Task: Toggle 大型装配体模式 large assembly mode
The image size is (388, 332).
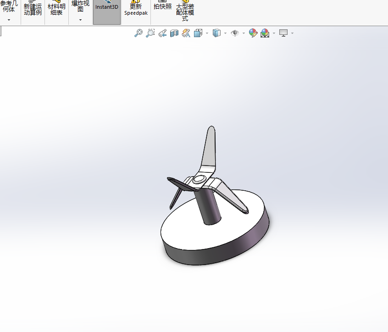Action: coord(185,11)
